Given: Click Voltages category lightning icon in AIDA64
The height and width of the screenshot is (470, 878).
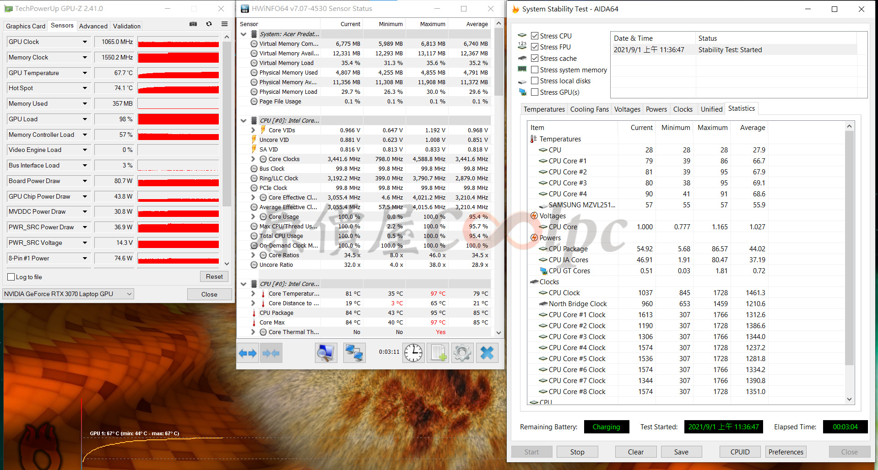Looking at the screenshot, I should click(534, 216).
